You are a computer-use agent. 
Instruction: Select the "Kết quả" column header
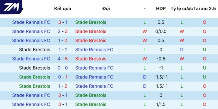tap(63, 8)
